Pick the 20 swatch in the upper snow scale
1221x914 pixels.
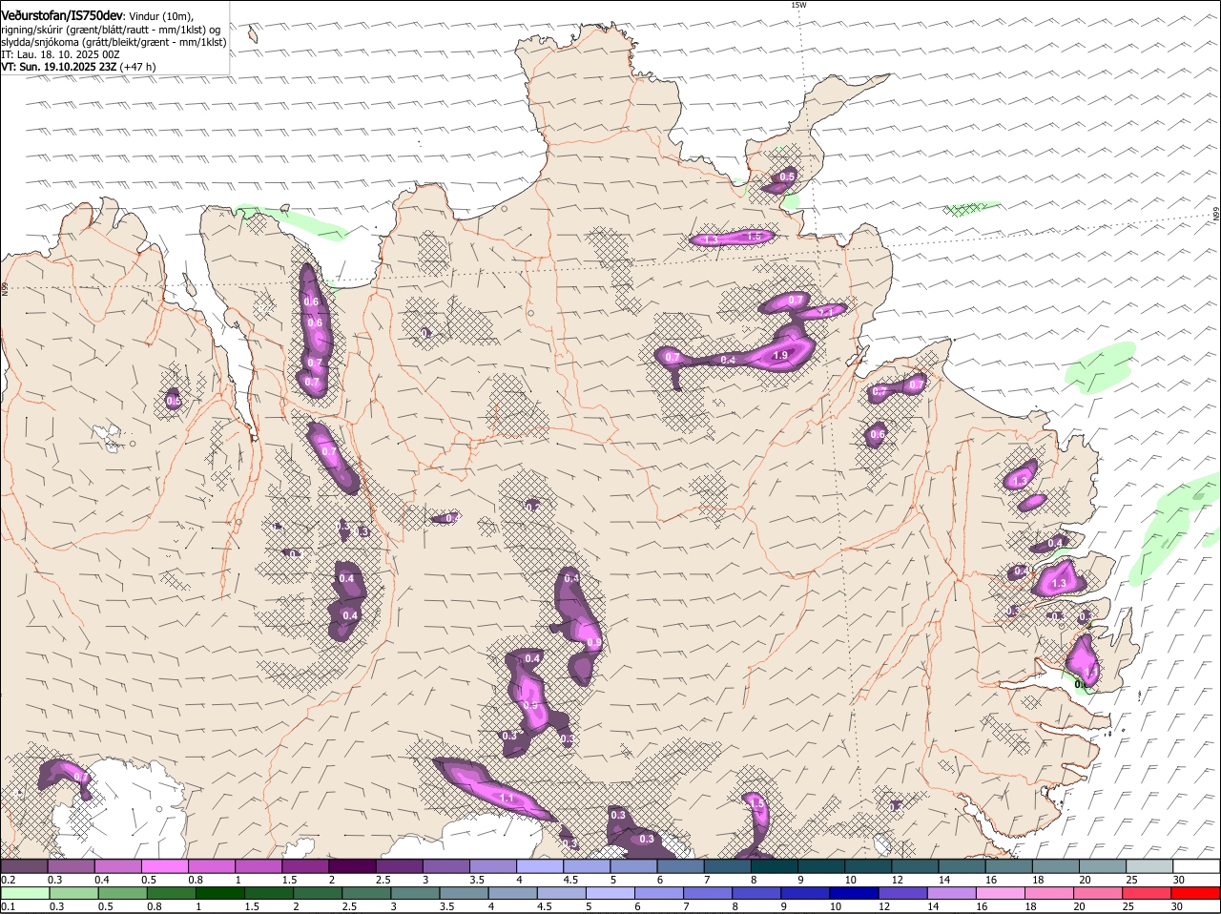click(x=1101, y=865)
